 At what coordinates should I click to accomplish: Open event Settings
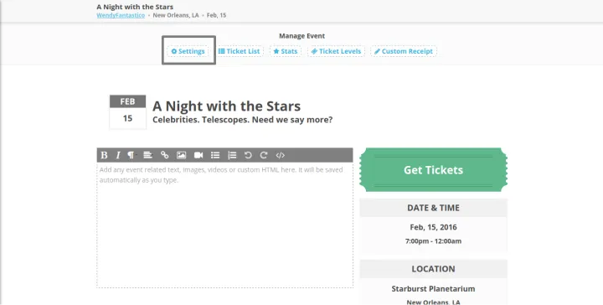188,51
